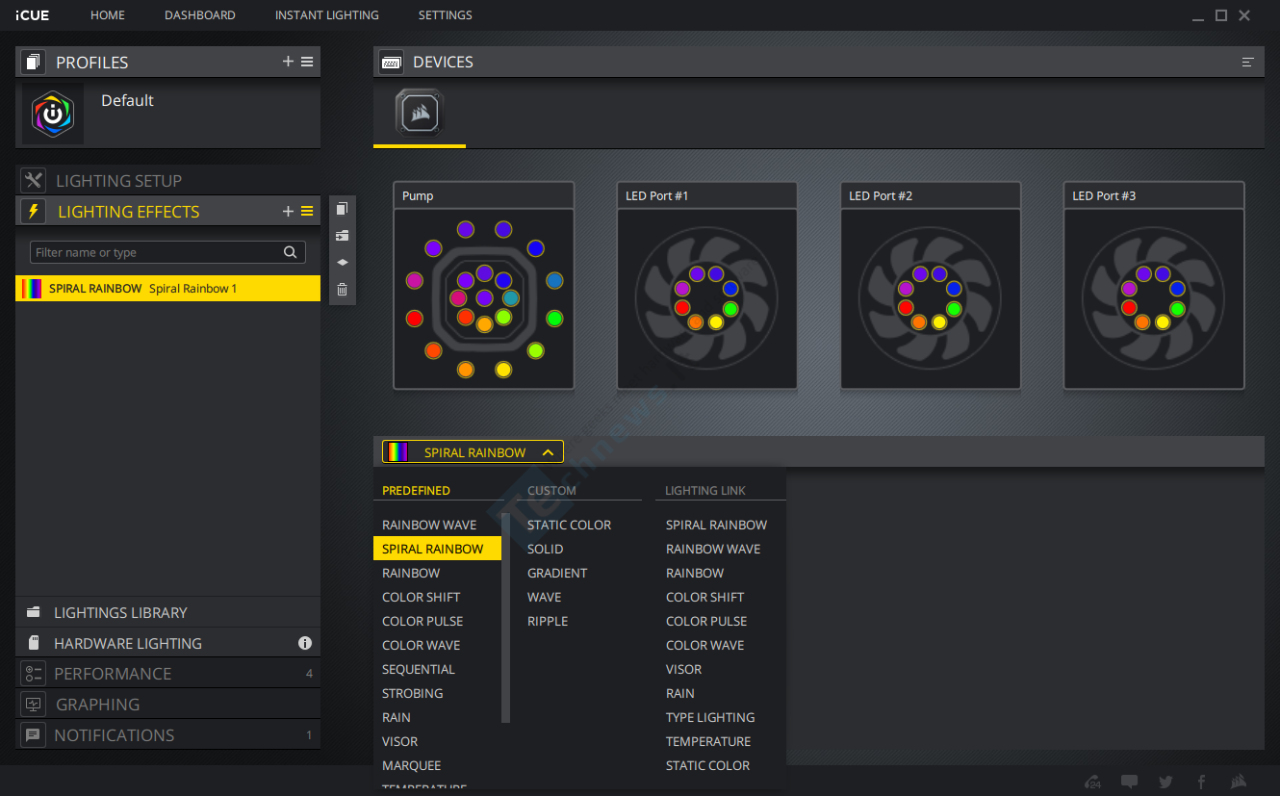The height and width of the screenshot is (796, 1280).
Task: Choose predefined Strobing effect
Action: pos(413,693)
